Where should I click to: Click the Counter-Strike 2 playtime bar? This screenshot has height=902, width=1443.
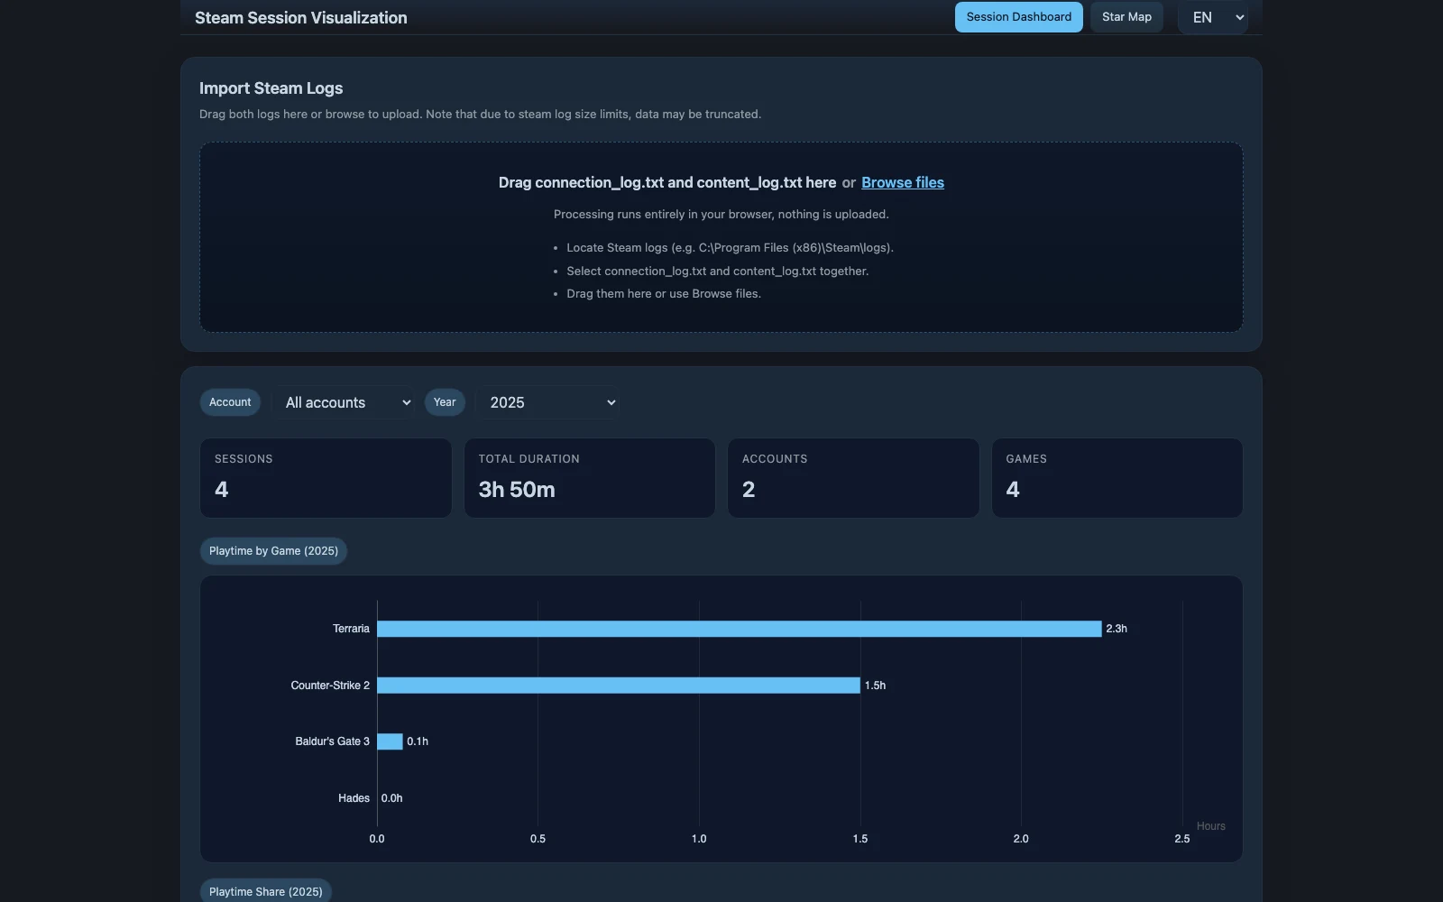[619, 686]
